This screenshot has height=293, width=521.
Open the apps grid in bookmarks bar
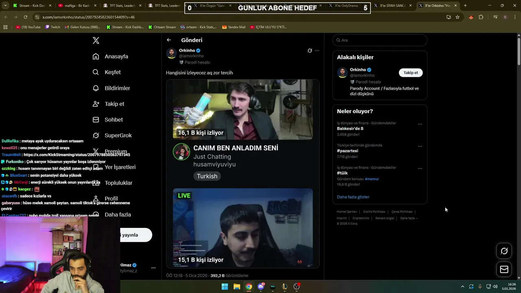[5, 27]
